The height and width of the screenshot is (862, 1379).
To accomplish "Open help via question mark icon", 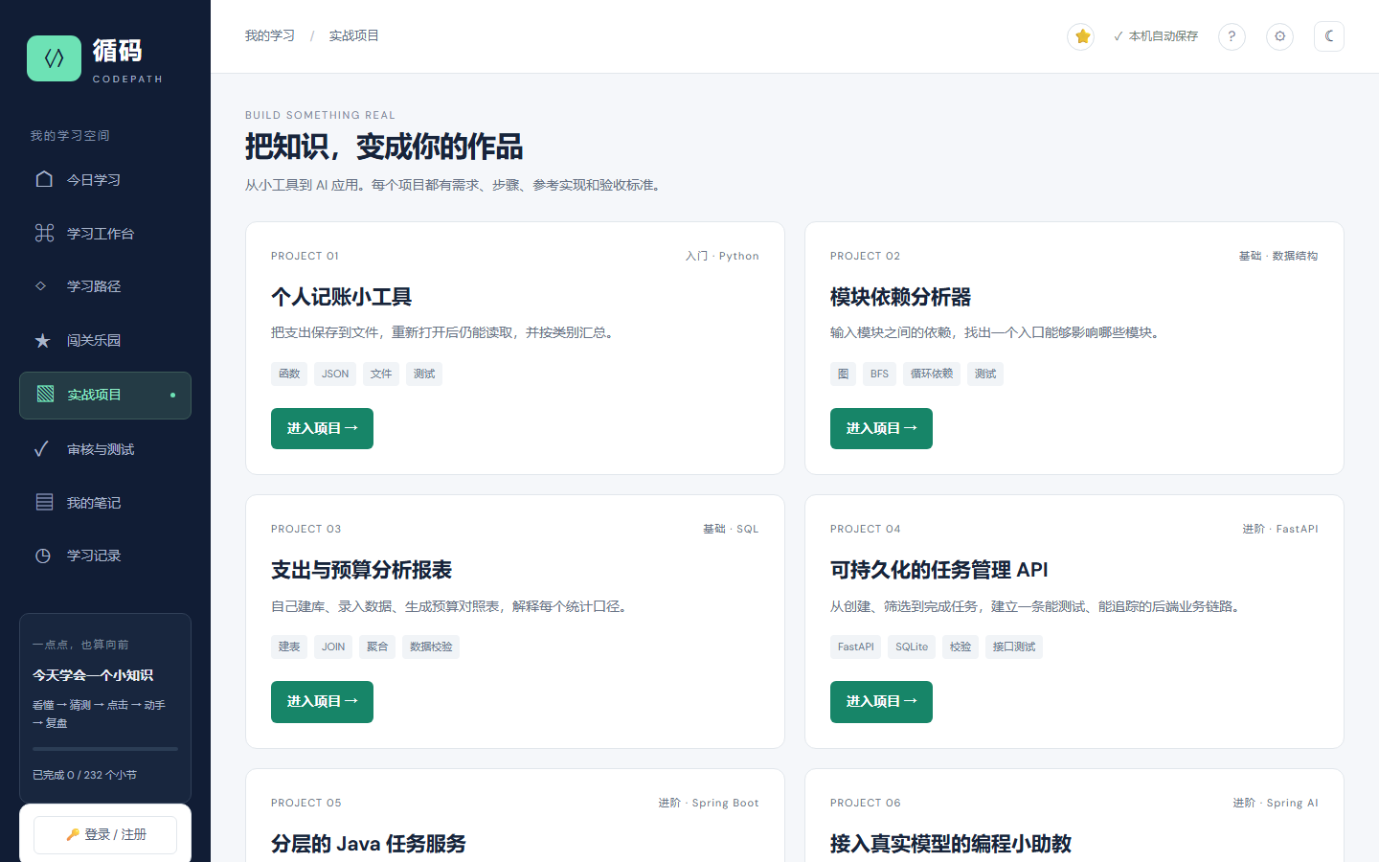I will (x=1232, y=36).
